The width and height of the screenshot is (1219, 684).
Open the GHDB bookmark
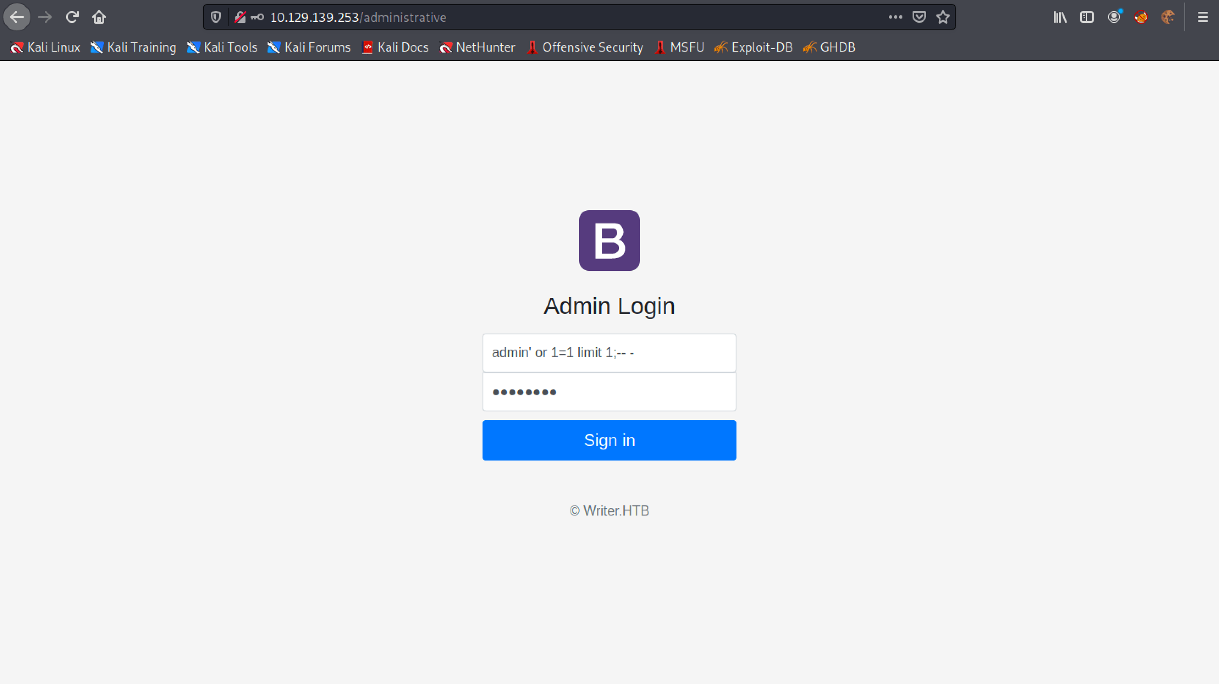point(829,47)
